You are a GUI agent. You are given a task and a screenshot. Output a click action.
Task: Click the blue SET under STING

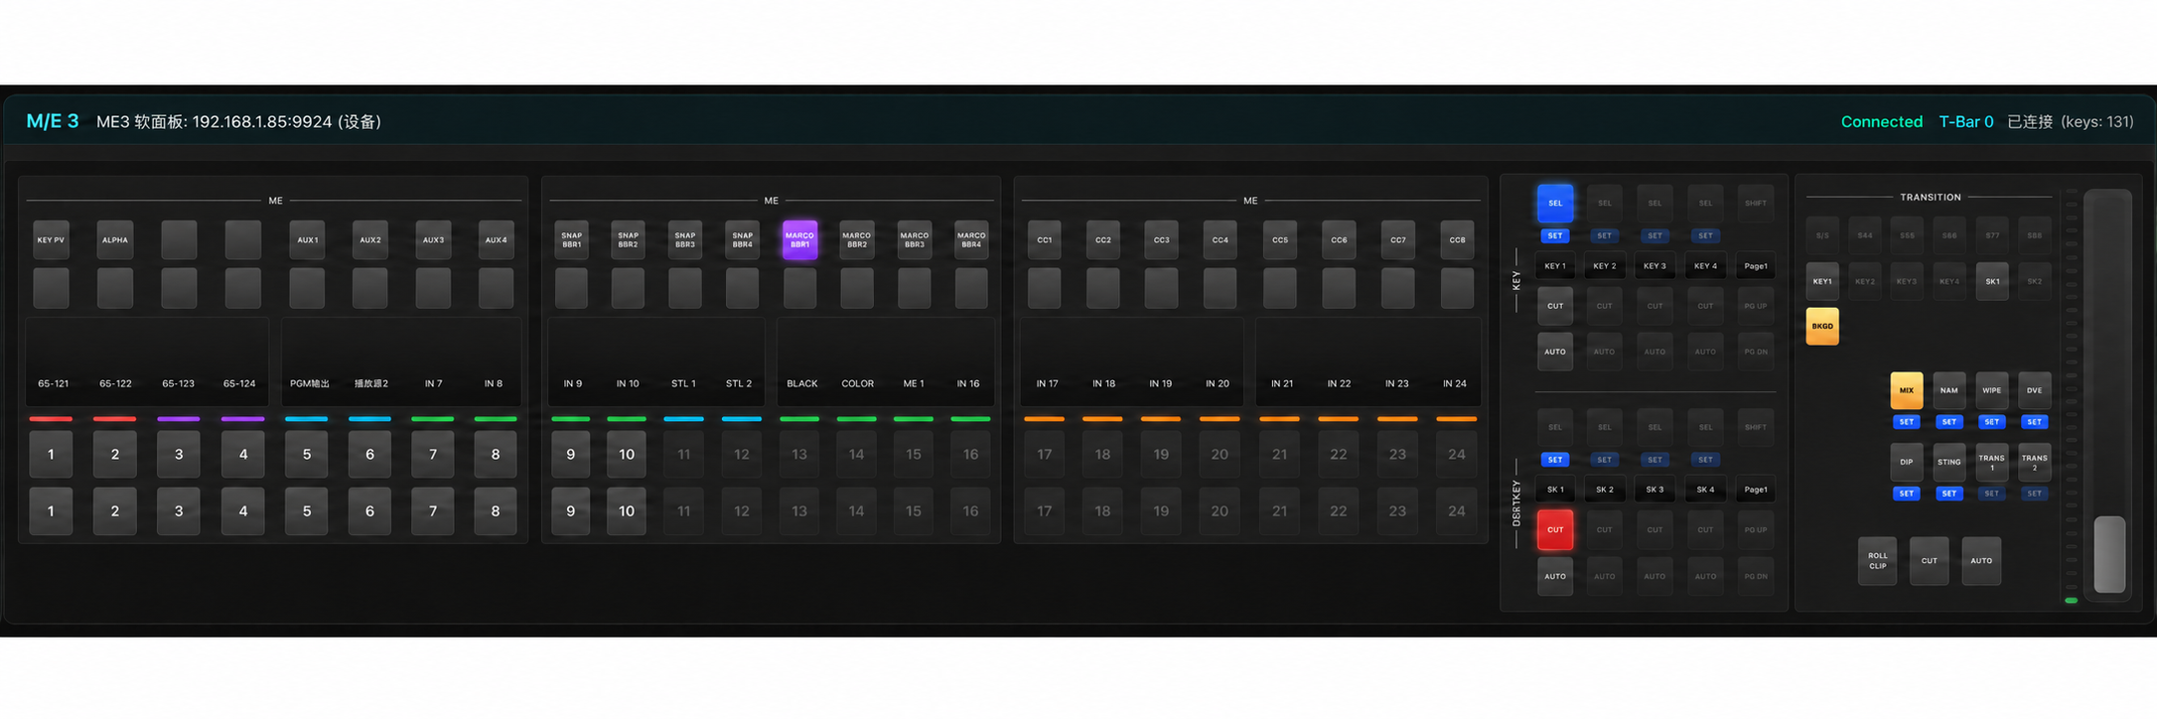1949,494
